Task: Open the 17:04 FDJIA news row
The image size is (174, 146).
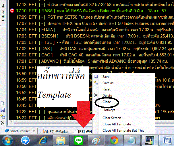Action: coord(95,30)
